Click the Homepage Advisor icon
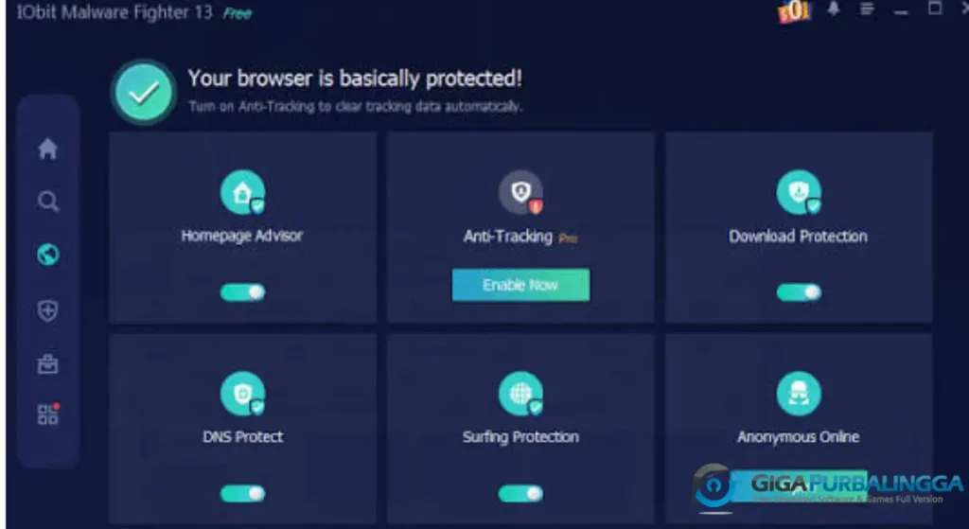 [243, 193]
